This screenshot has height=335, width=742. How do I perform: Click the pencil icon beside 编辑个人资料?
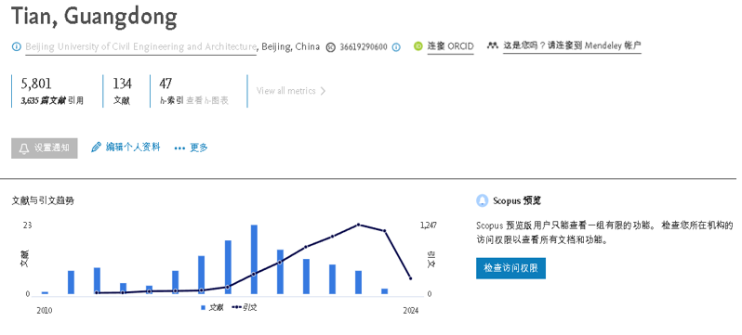click(96, 148)
